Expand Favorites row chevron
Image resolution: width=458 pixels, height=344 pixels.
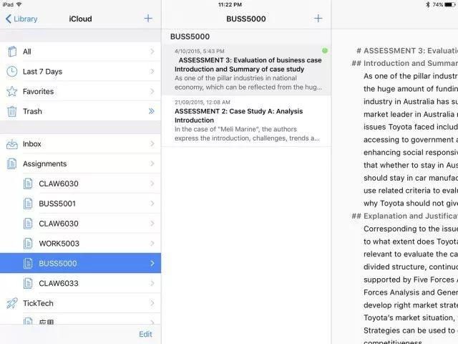pos(152,91)
